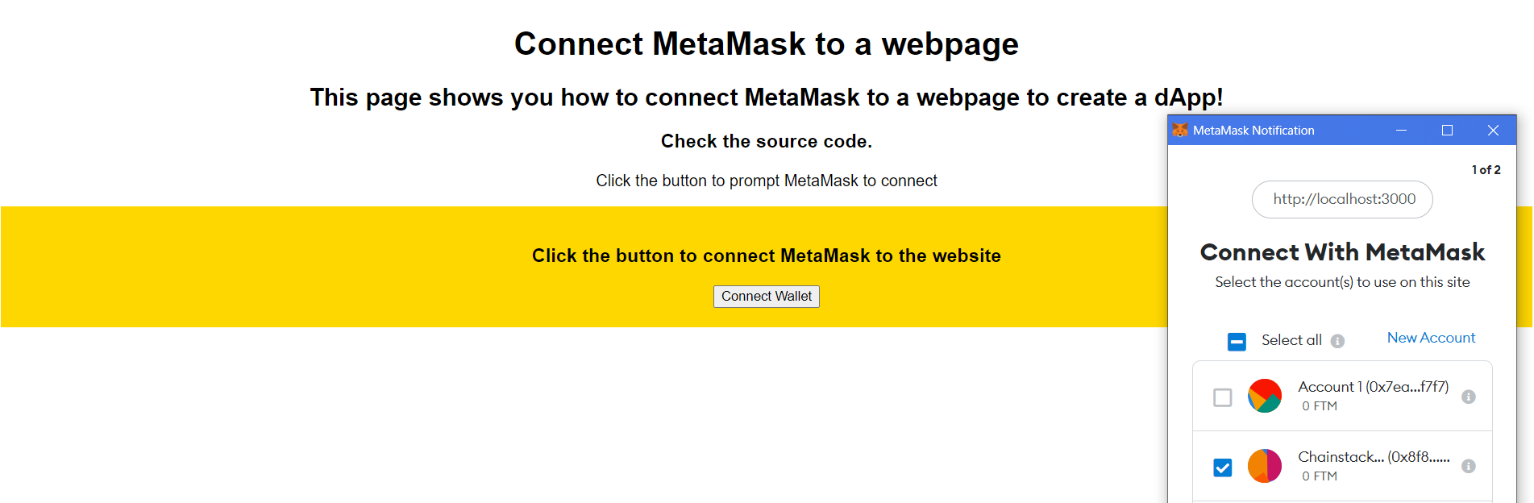Click the 'Connect With MetaMask' heading

tap(1342, 252)
